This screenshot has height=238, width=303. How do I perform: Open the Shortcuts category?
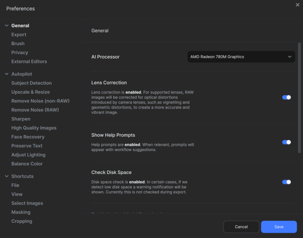pos(23,176)
